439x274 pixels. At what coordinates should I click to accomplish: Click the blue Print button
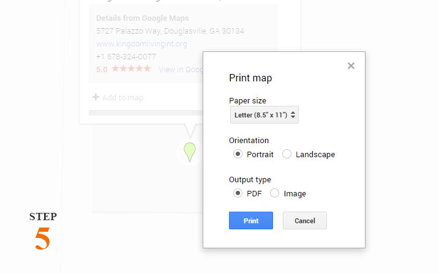pos(251,221)
